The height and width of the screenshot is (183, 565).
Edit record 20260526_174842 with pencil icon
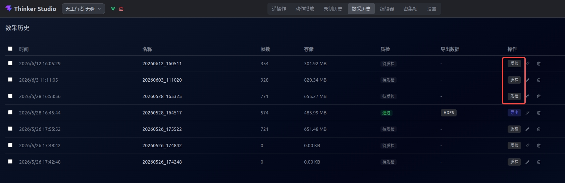[527, 146]
